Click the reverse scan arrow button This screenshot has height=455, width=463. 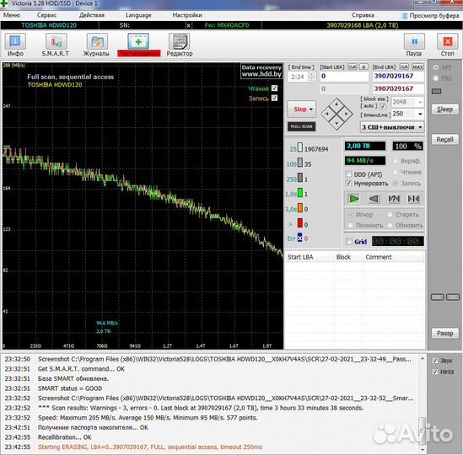click(374, 199)
